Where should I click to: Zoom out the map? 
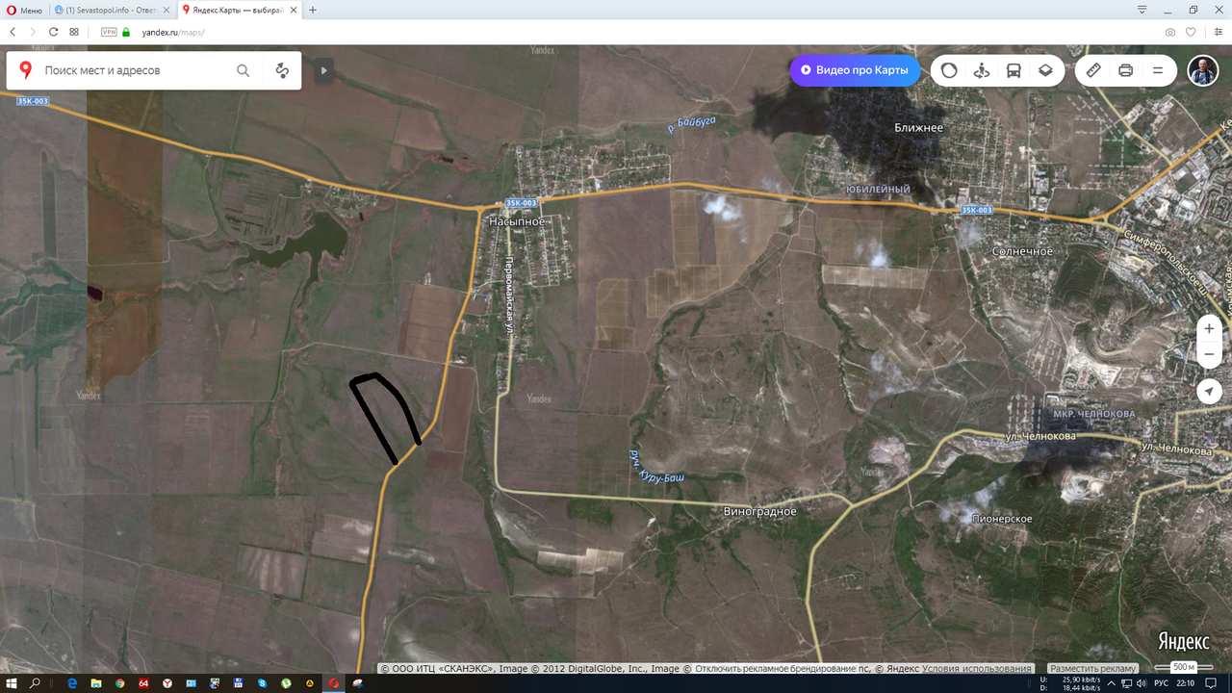point(1210,355)
